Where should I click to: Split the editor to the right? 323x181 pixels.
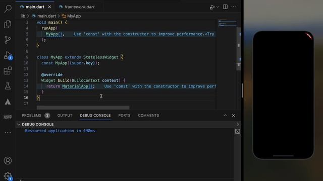225,7
